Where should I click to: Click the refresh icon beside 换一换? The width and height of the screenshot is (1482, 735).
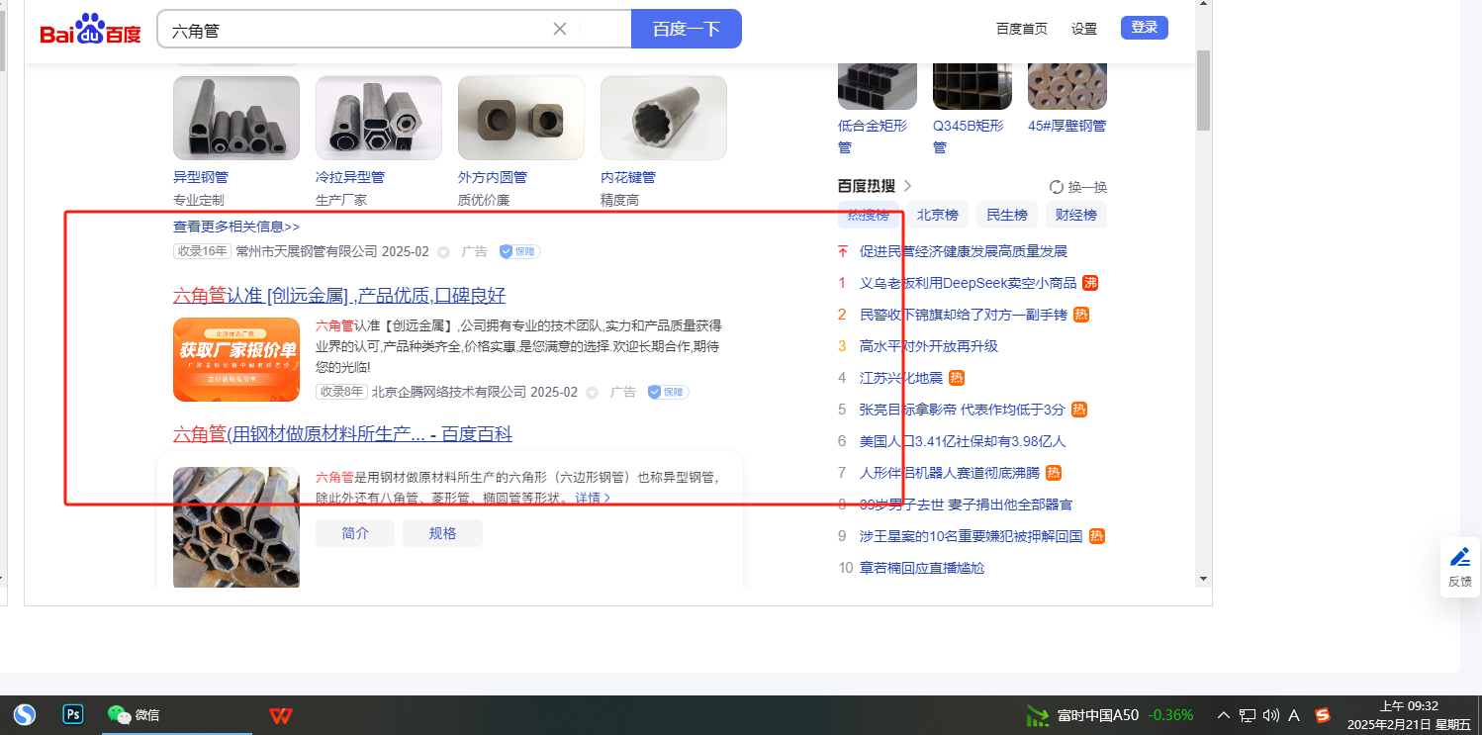point(1057,187)
